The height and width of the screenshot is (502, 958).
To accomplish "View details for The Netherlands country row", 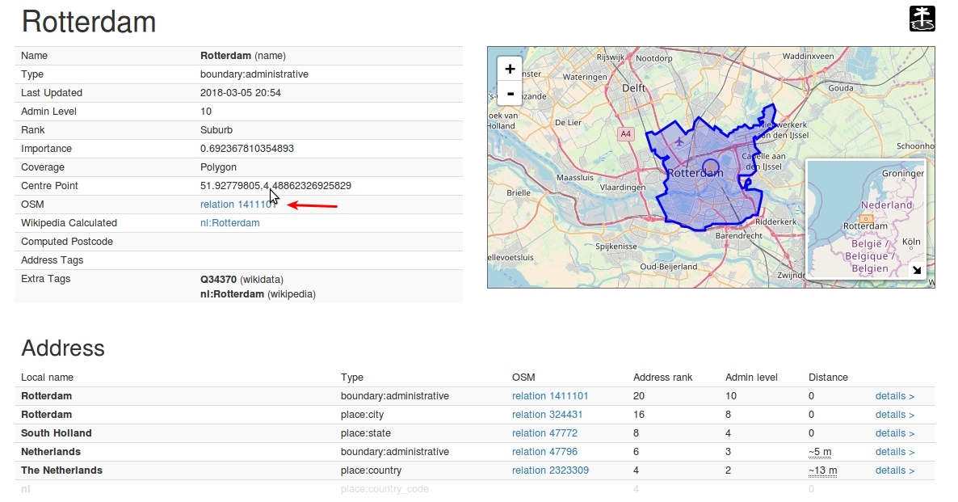I will 894,470.
